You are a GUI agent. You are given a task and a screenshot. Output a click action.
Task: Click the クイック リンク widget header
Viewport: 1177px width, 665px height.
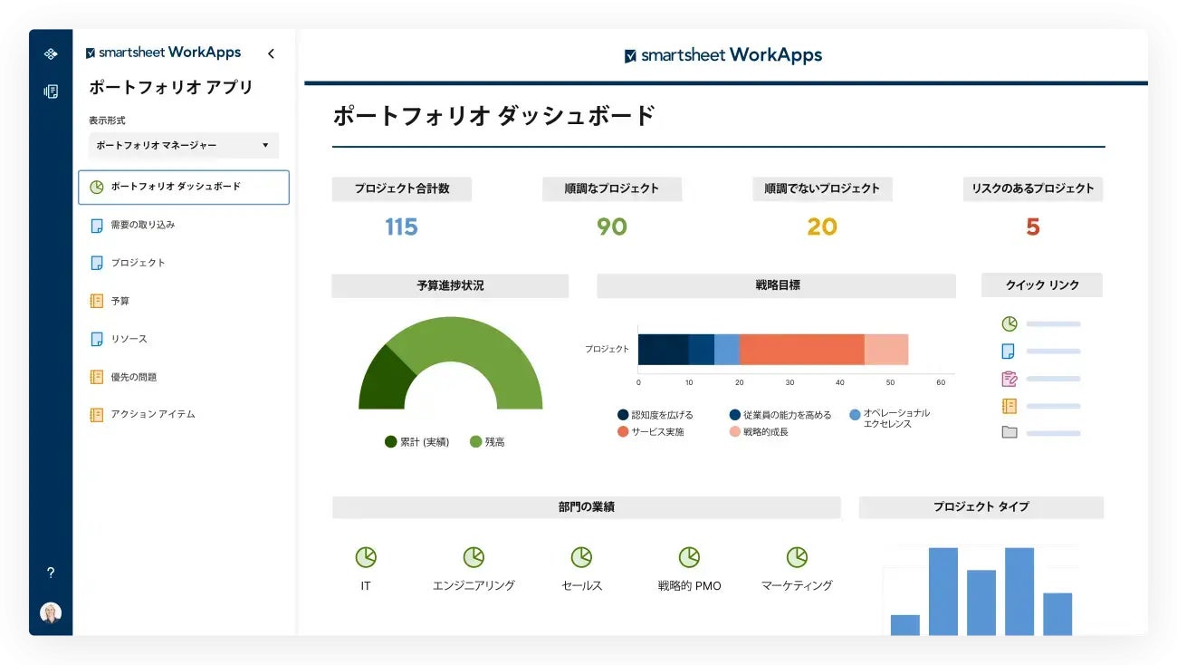(x=1042, y=285)
